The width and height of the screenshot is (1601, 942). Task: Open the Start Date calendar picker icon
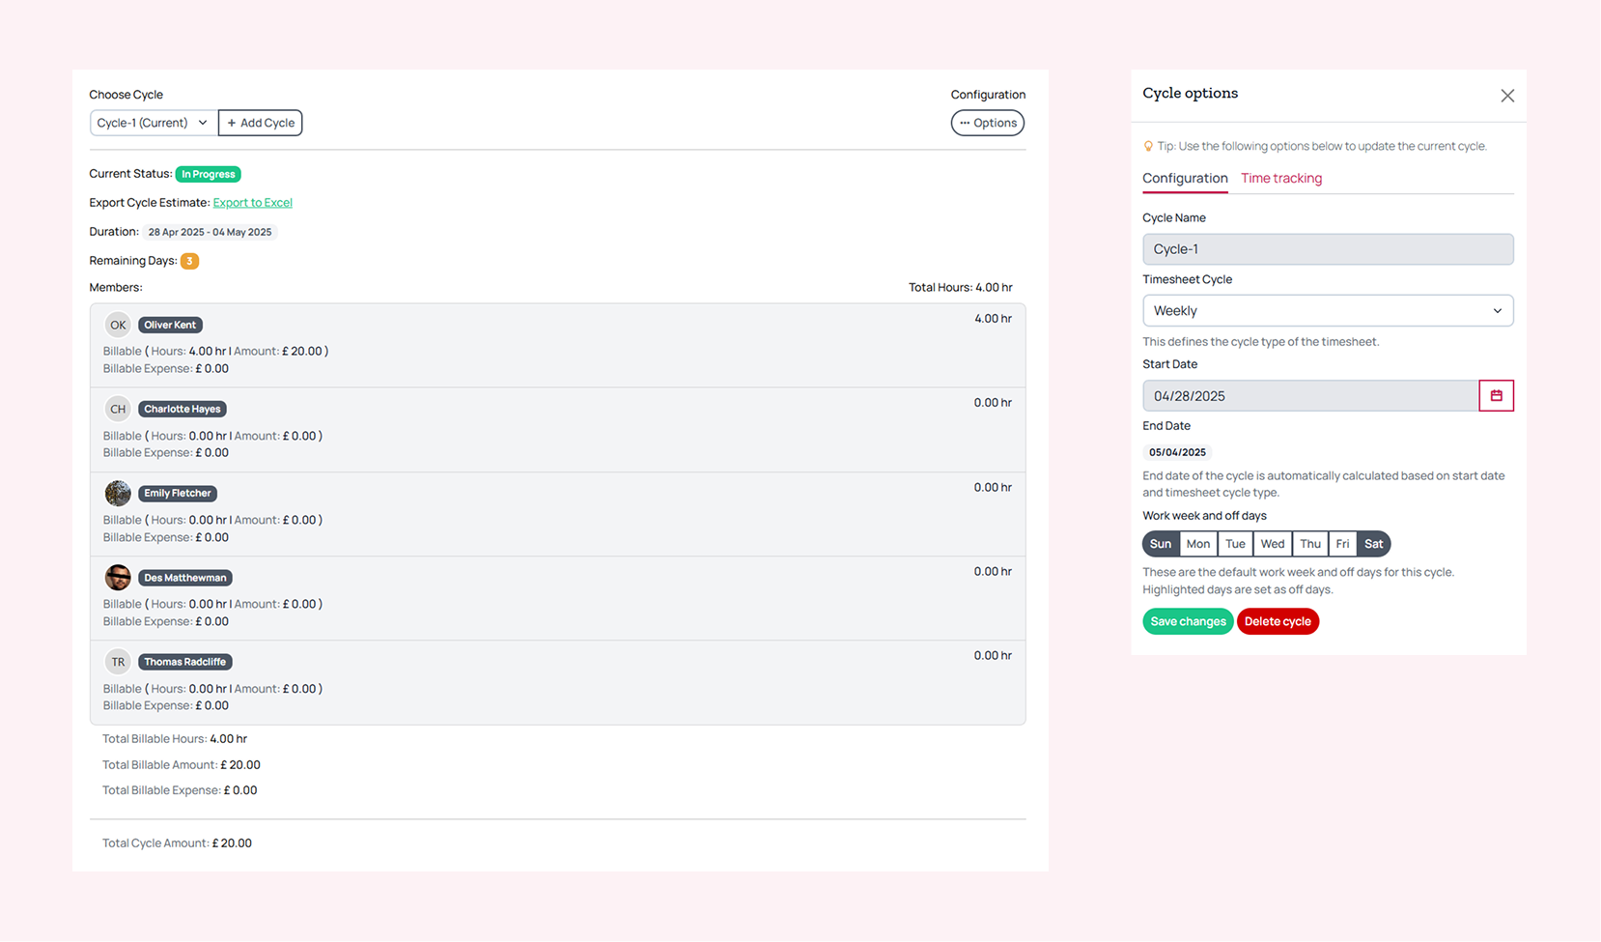click(1496, 395)
